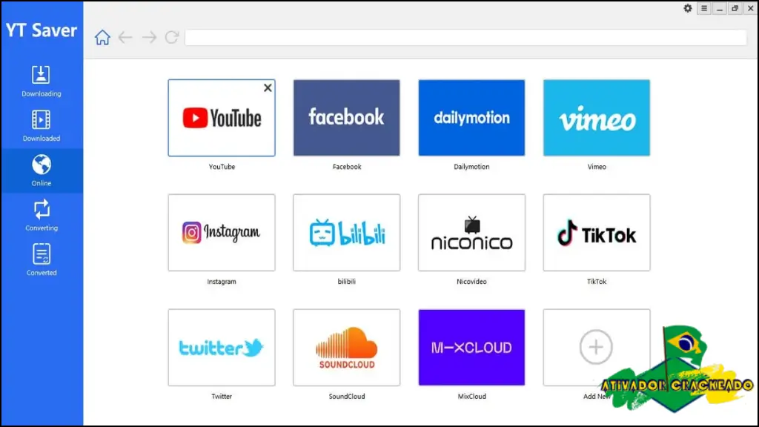This screenshot has width=759, height=427.
Task: Open the Converting section
Action: [42, 216]
